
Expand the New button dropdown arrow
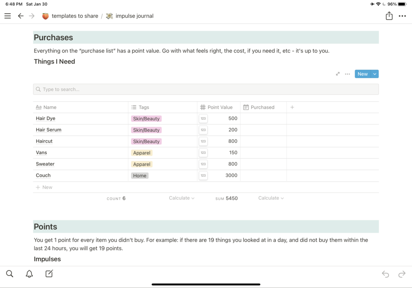pyautogui.click(x=375, y=74)
